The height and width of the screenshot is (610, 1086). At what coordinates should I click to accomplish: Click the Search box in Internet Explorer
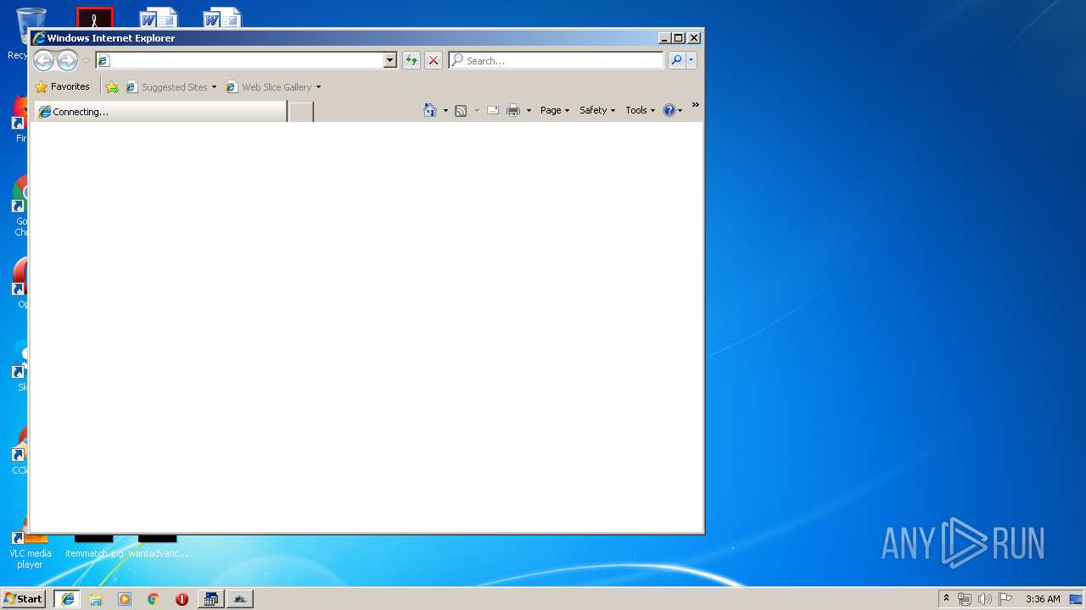(x=557, y=60)
